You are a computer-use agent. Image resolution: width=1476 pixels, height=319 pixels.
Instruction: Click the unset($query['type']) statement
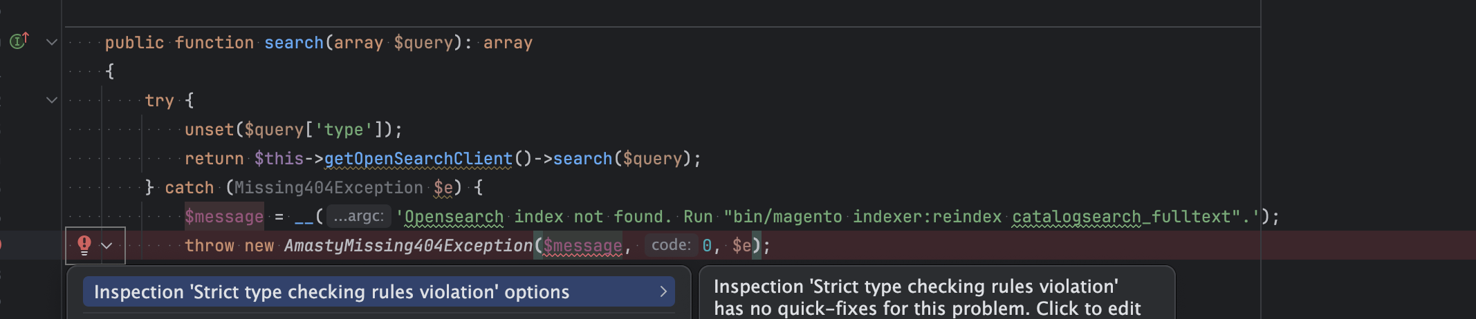[x=293, y=129]
